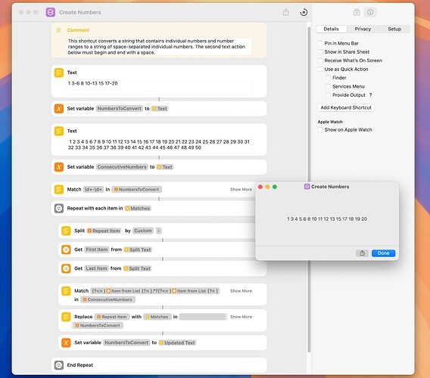
Task: Switch to the Privacy tab
Action: 363,29
